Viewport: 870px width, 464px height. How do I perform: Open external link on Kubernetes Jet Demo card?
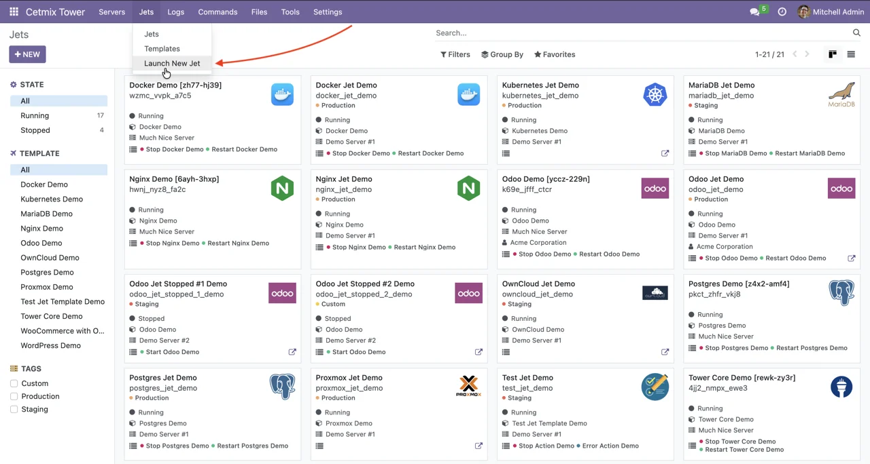click(665, 153)
